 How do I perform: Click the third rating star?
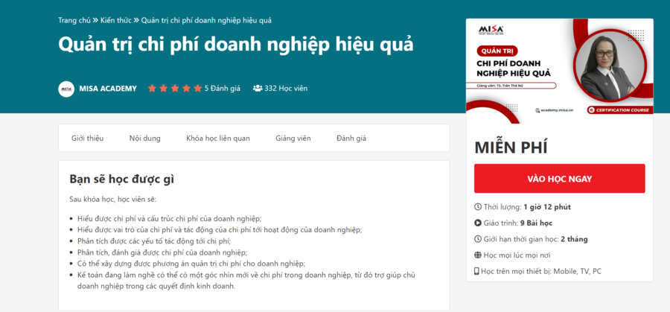(175, 89)
